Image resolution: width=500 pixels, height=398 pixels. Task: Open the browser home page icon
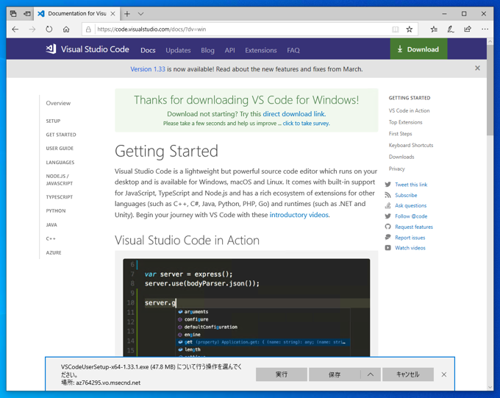point(66,29)
